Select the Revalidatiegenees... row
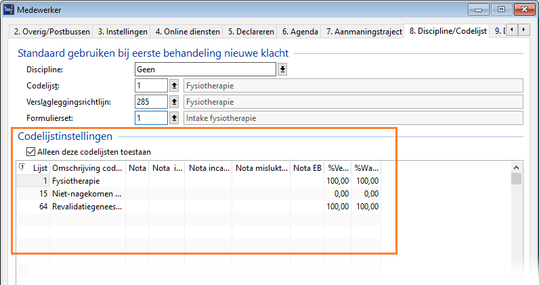This screenshot has width=539, height=285. coord(198,207)
